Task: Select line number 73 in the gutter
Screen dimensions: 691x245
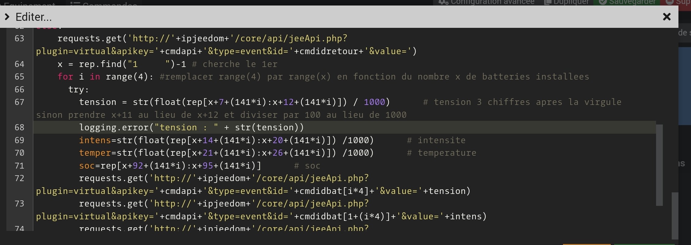Action: [x=19, y=204]
